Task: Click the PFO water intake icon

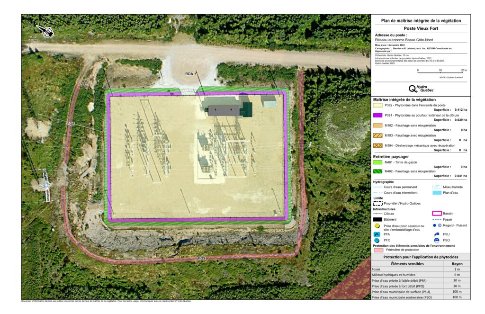Action: point(377,241)
